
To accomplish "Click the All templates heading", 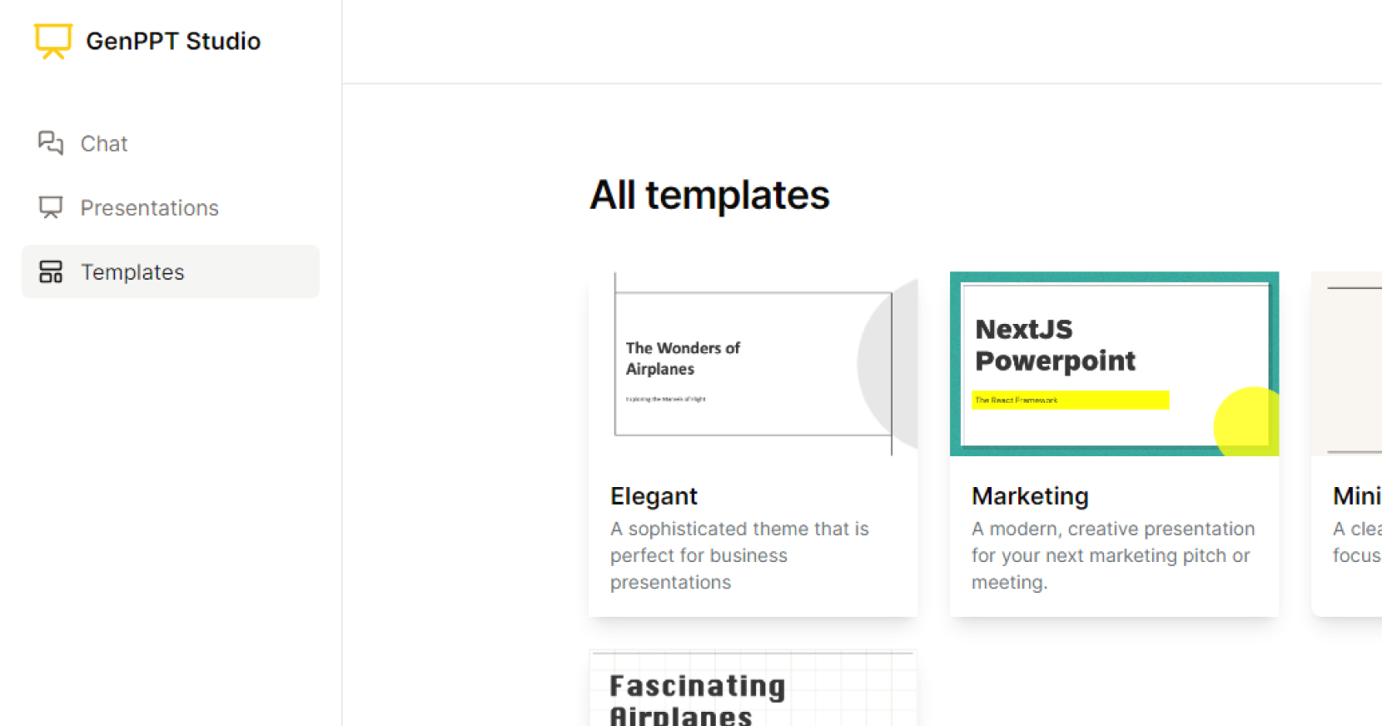I will pyautogui.click(x=709, y=195).
